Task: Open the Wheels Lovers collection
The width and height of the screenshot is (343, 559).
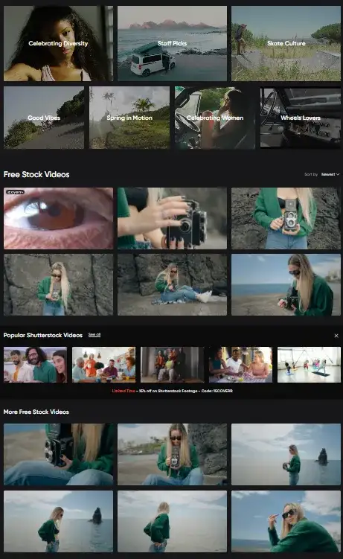Action: (x=301, y=118)
